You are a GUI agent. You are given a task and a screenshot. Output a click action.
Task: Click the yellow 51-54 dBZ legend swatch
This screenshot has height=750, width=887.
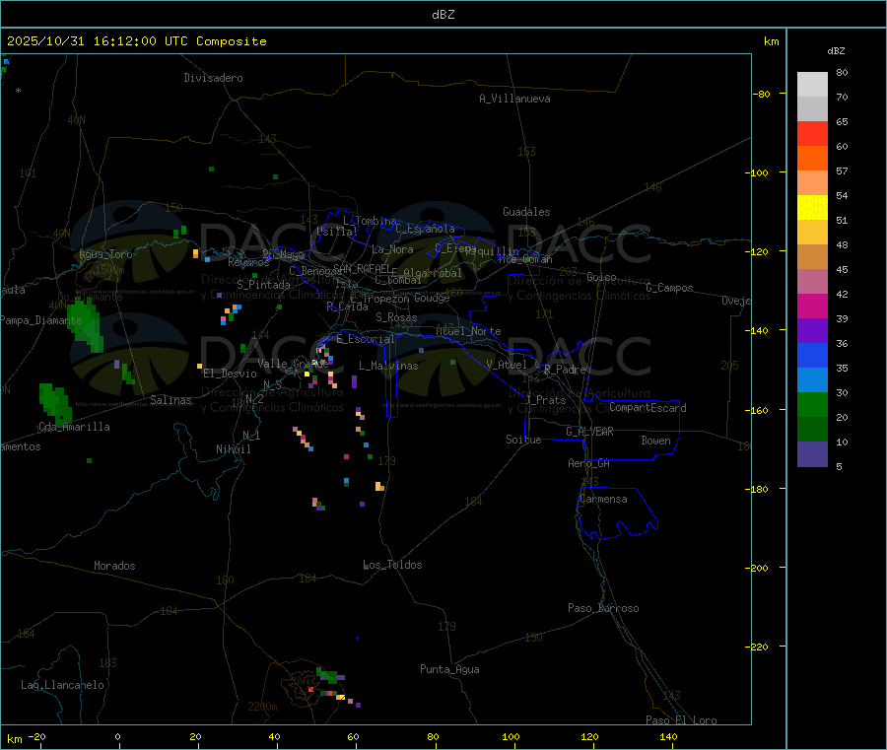point(812,208)
